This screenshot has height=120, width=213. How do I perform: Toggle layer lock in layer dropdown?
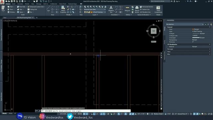coord(89,12)
